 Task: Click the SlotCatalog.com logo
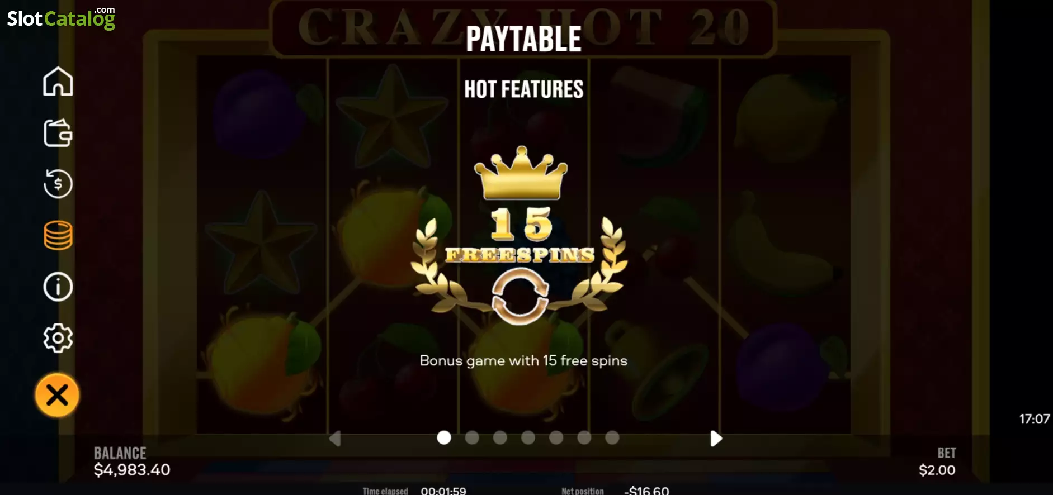(61, 18)
